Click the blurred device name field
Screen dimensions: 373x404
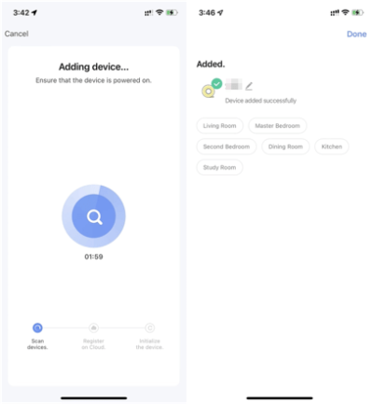point(234,84)
